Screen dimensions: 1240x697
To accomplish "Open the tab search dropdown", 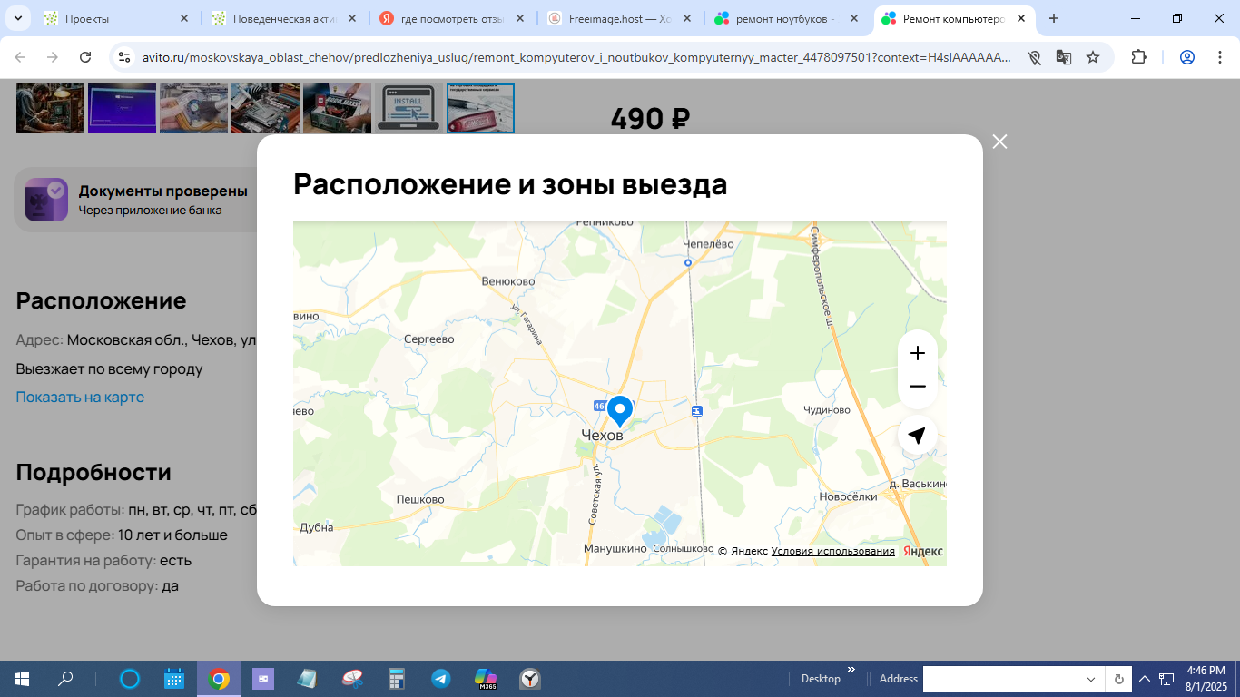I will tap(18, 18).
